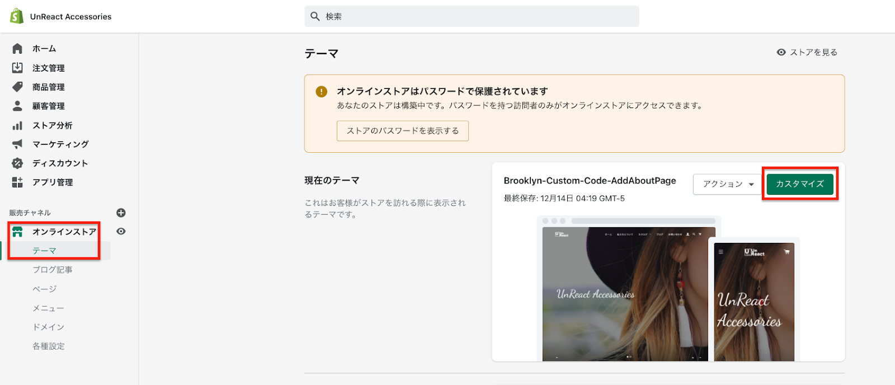This screenshot has width=895, height=385.
Task: Open the マーケティング megaphone icon
Action: pyautogui.click(x=17, y=144)
